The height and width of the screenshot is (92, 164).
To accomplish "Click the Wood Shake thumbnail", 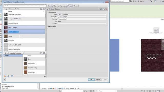I will click(26, 63).
